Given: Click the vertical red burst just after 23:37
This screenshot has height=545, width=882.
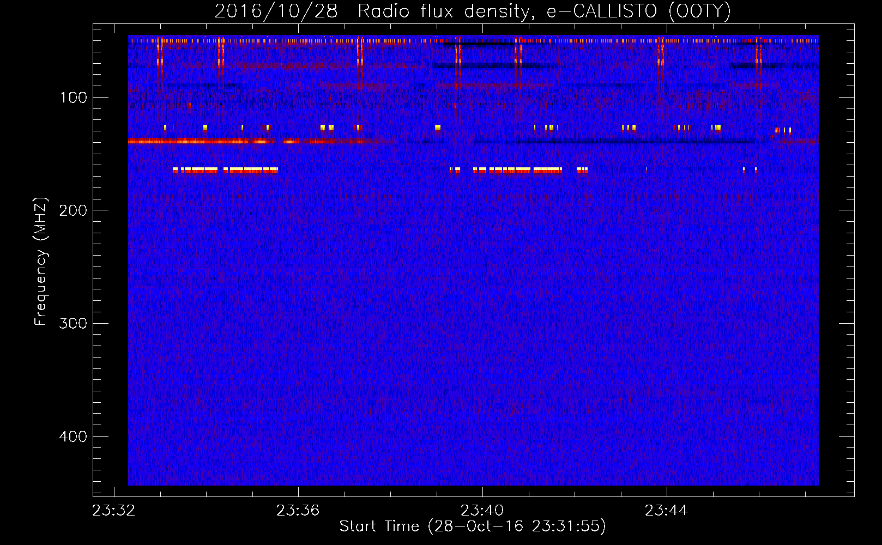Looking at the screenshot, I should [x=360, y=63].
